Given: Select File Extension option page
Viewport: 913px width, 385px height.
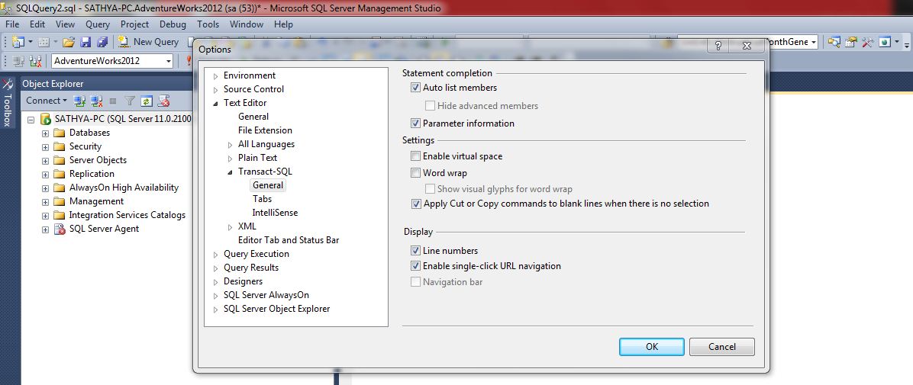Looking at the screenshot, I should (265, 130).
